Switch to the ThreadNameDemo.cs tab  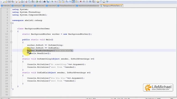tap(66, 5)
